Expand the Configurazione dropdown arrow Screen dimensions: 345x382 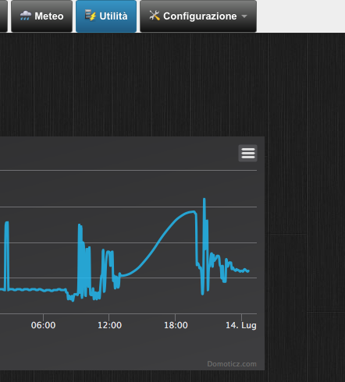pyautogui.click(x=244, y=16)
